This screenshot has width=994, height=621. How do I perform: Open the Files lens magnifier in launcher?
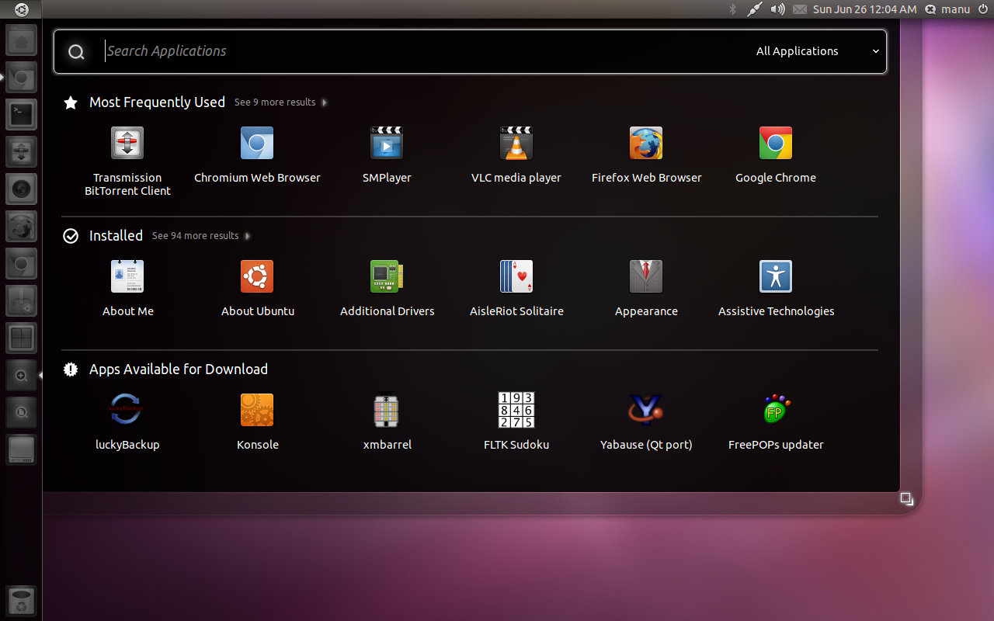(x=22, y=413)
